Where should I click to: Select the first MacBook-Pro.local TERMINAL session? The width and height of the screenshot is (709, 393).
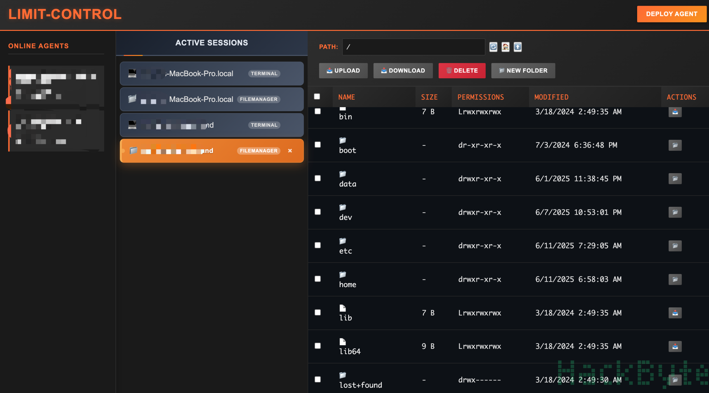click(212, 74)
